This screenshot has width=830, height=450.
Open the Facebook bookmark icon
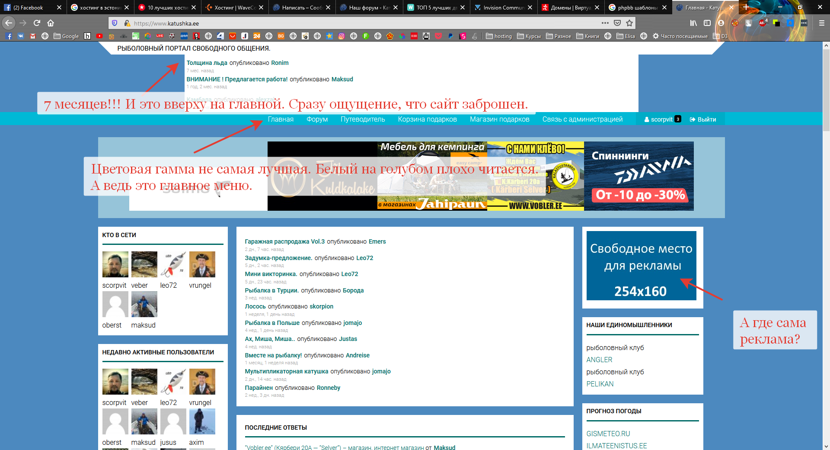click(x=9, y=36)
